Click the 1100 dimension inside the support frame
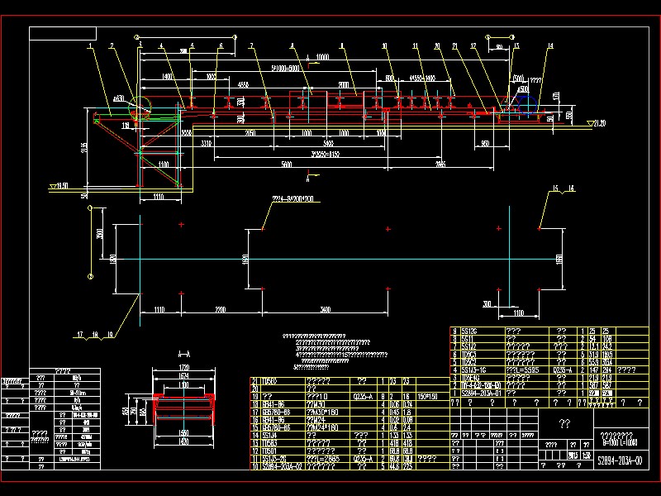 point(164,164)
